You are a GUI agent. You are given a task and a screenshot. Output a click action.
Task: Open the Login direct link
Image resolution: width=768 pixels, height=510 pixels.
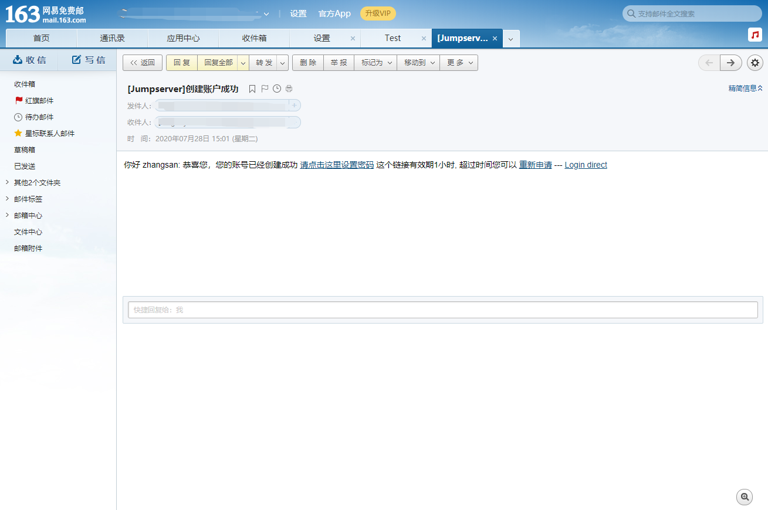click(x=585, y=165)
